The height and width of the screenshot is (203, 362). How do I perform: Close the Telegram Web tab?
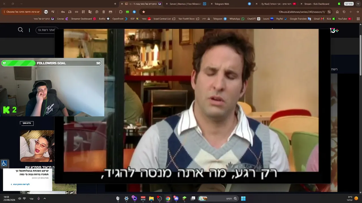212,4
